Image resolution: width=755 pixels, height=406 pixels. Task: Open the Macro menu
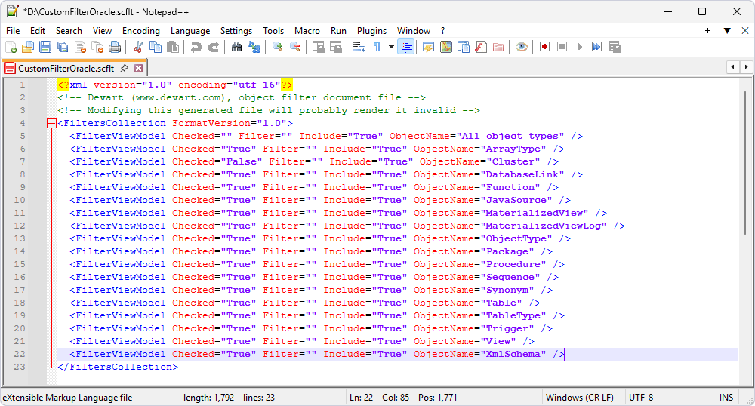(307, 31)
